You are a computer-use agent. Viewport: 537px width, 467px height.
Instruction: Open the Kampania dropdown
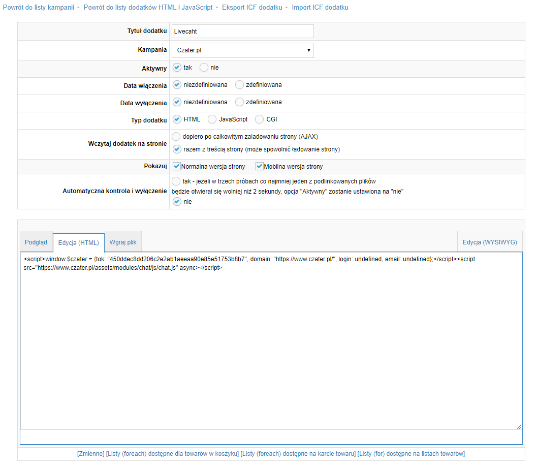pyautogui.click(x=242, y=50)
